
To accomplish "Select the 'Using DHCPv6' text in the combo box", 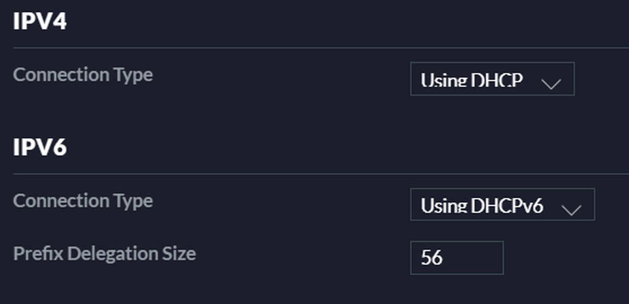I will pos(482,206).
